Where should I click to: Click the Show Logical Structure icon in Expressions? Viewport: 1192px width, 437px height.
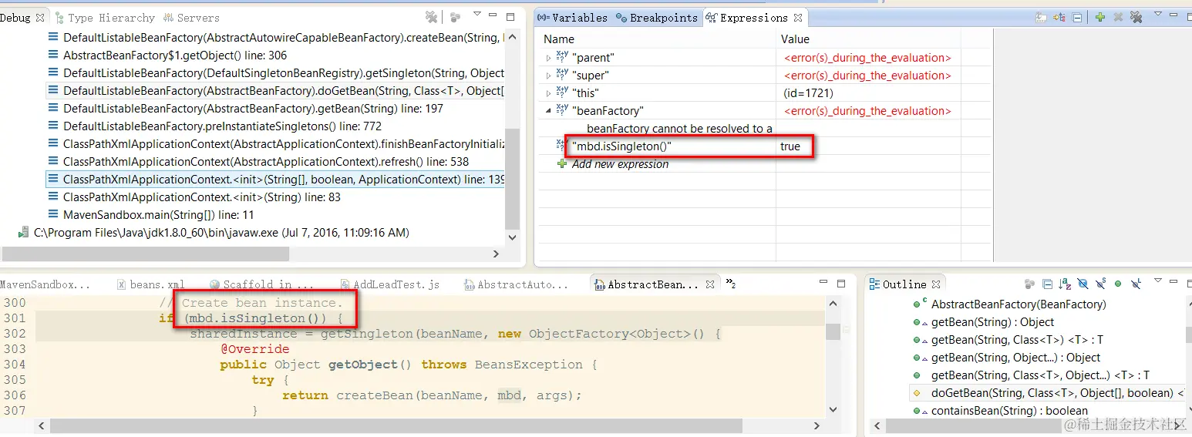1060,17
